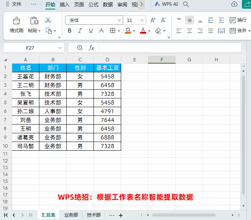Toggle italic formatting
Screen dimensions: 251x220
point(80,31)
